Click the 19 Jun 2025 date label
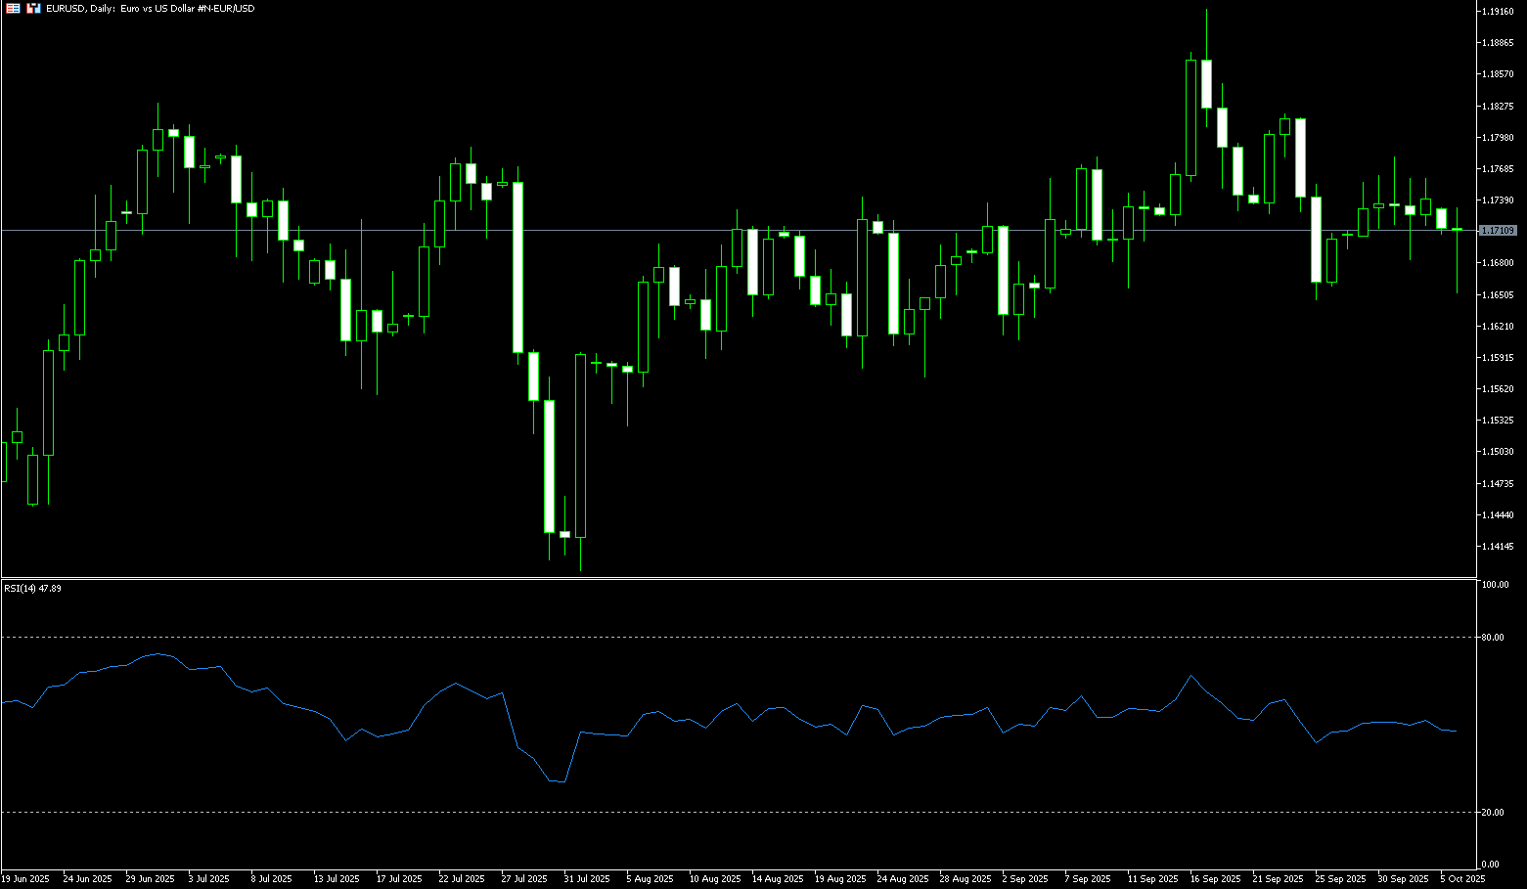This screenshot has width=1527, height=889. click(25, 879)
